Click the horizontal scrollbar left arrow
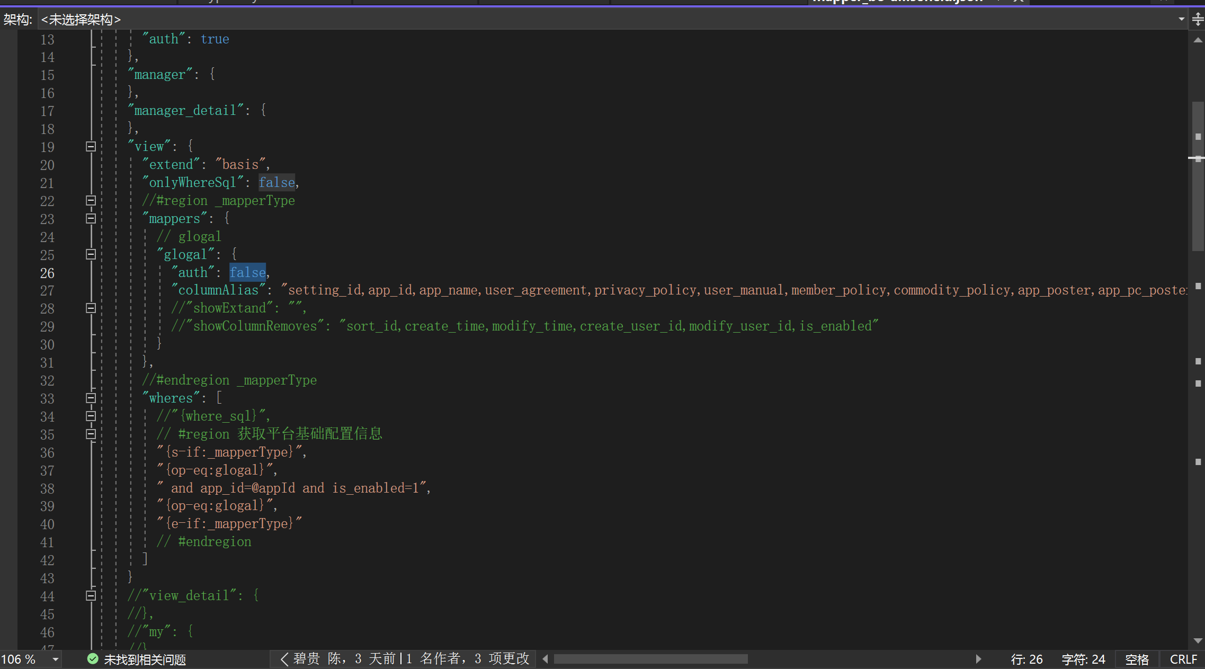Screen dimensions: 1205x669 (x=545, y=659)
